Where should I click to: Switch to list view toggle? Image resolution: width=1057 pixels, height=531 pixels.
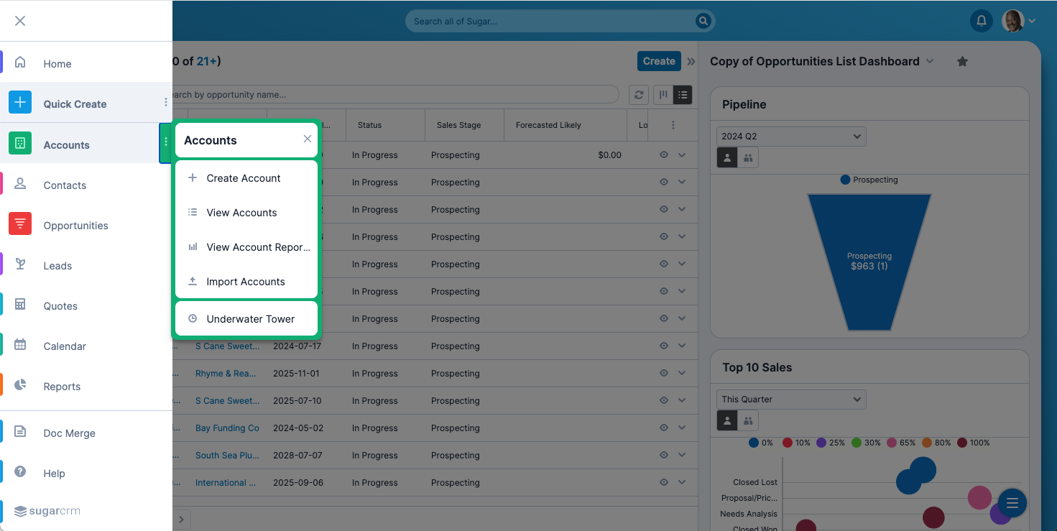click(683, 95)
